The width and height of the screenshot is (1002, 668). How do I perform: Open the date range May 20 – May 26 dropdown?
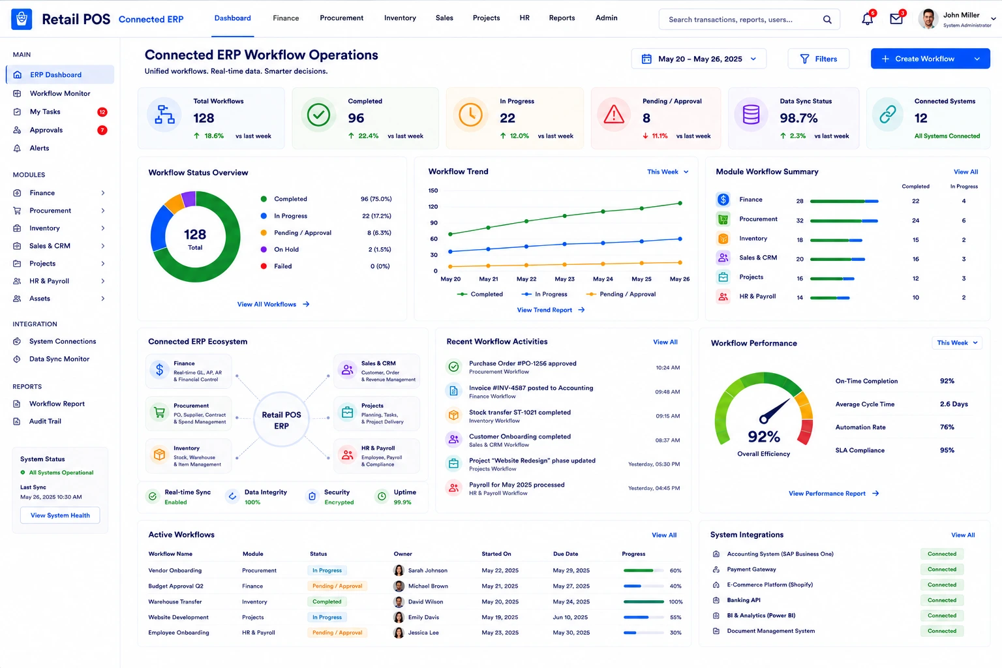699,59
